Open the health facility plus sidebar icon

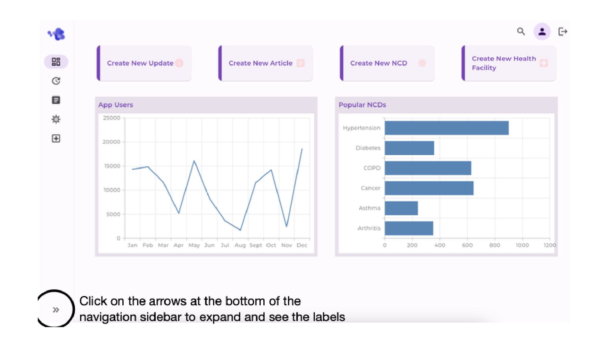pyautogui.click(x=56, y=138)
